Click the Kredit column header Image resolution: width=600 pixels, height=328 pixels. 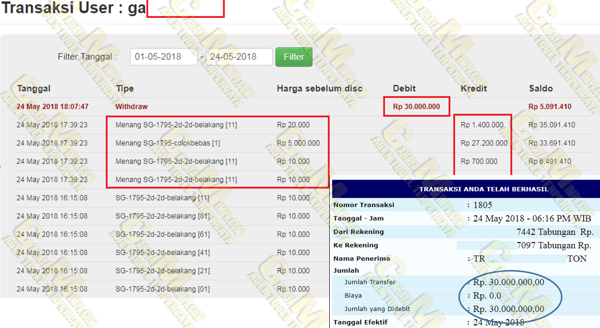tap(473, 88)
